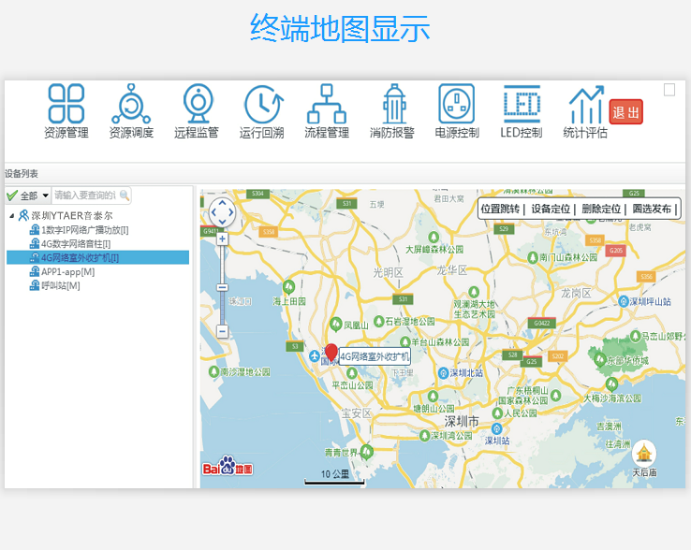Select the 消防报警 fire hydrant icon
Image resolution: width=691 pixels, height=550 pixels.
tap(392, 110)
